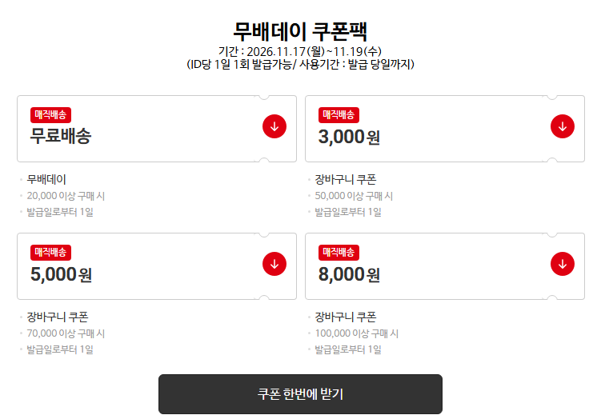
Task: Tap download arrow on 8,000원 coupon
Action: 563,263
